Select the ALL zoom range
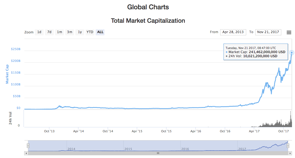The image size is (295, 158). 100,32
